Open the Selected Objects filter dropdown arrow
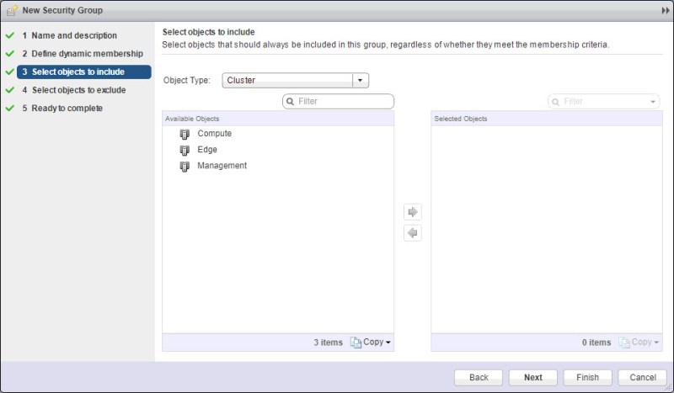 tap(654, 102)
